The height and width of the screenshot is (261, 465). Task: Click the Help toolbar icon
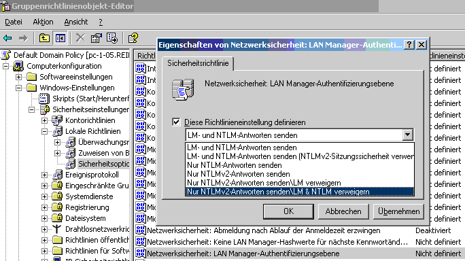click(133, 38)
